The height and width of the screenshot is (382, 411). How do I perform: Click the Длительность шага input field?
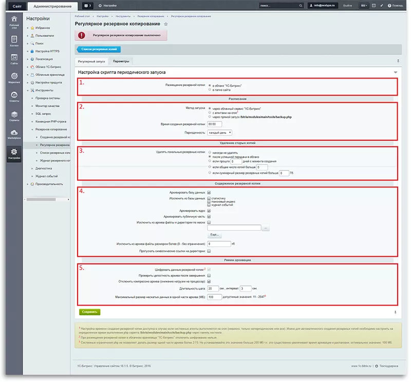(x=213, y=289)
